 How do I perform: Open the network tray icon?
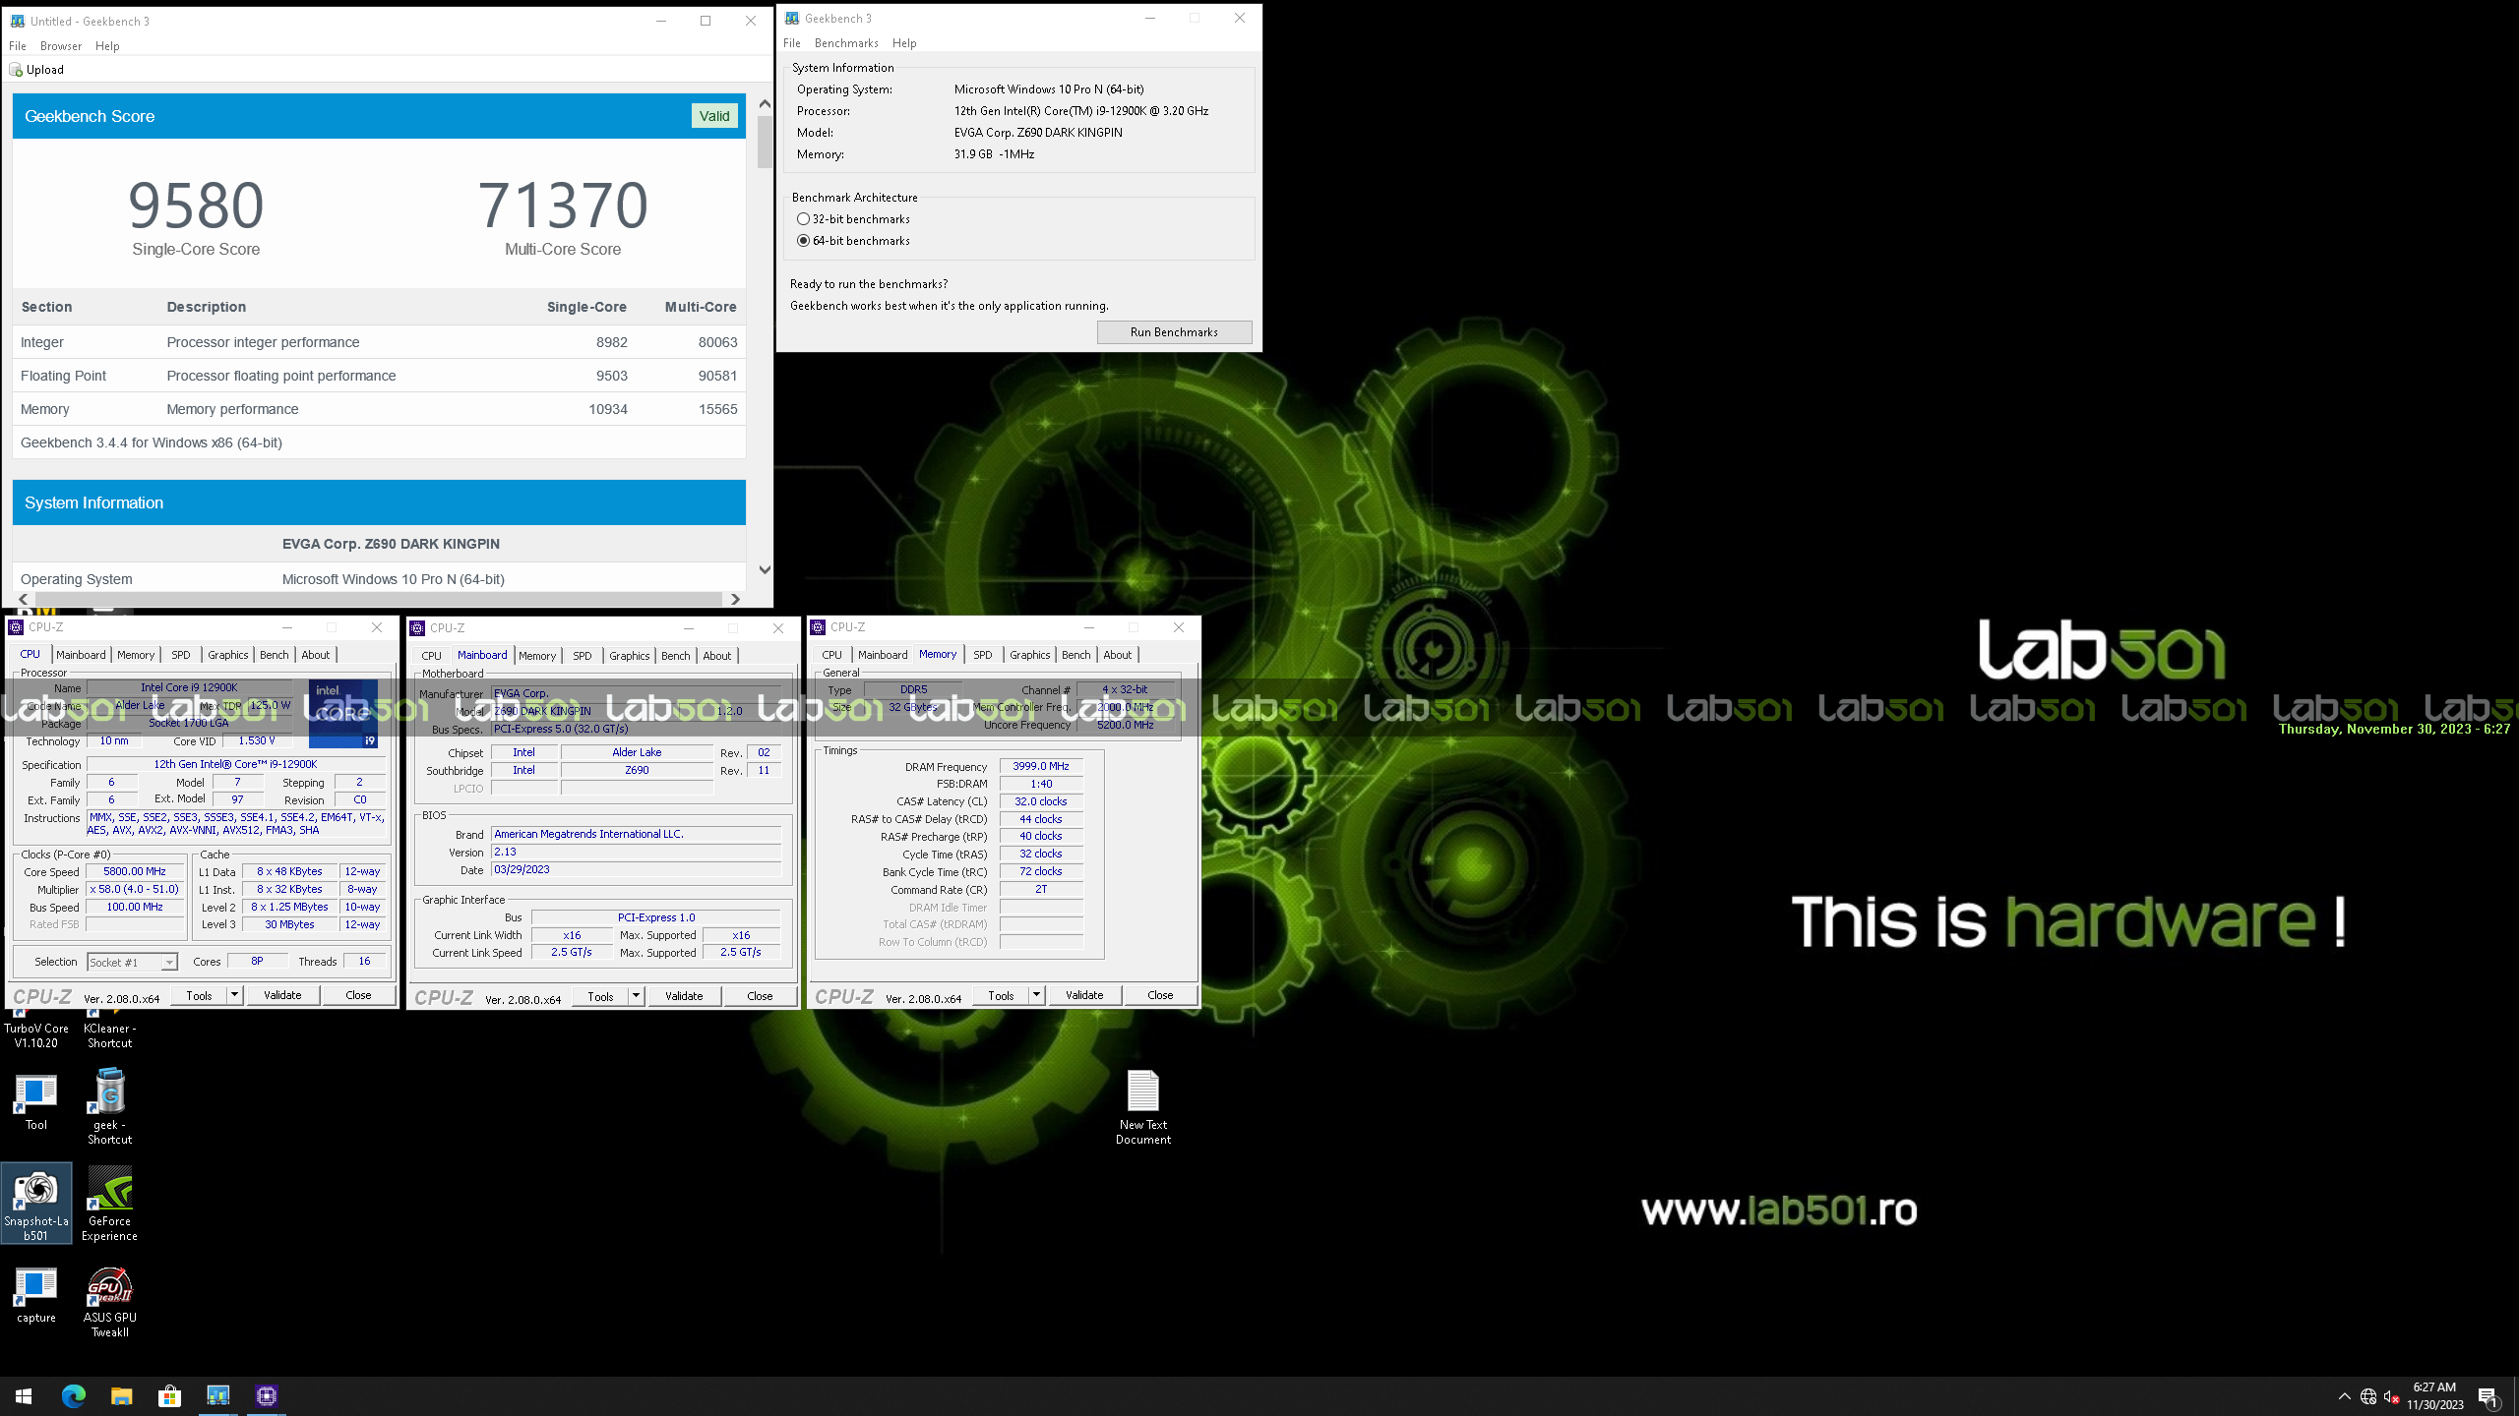2368,1396
